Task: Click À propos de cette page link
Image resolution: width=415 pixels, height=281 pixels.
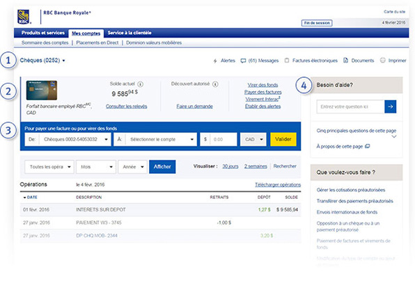Action: (340, 146)
